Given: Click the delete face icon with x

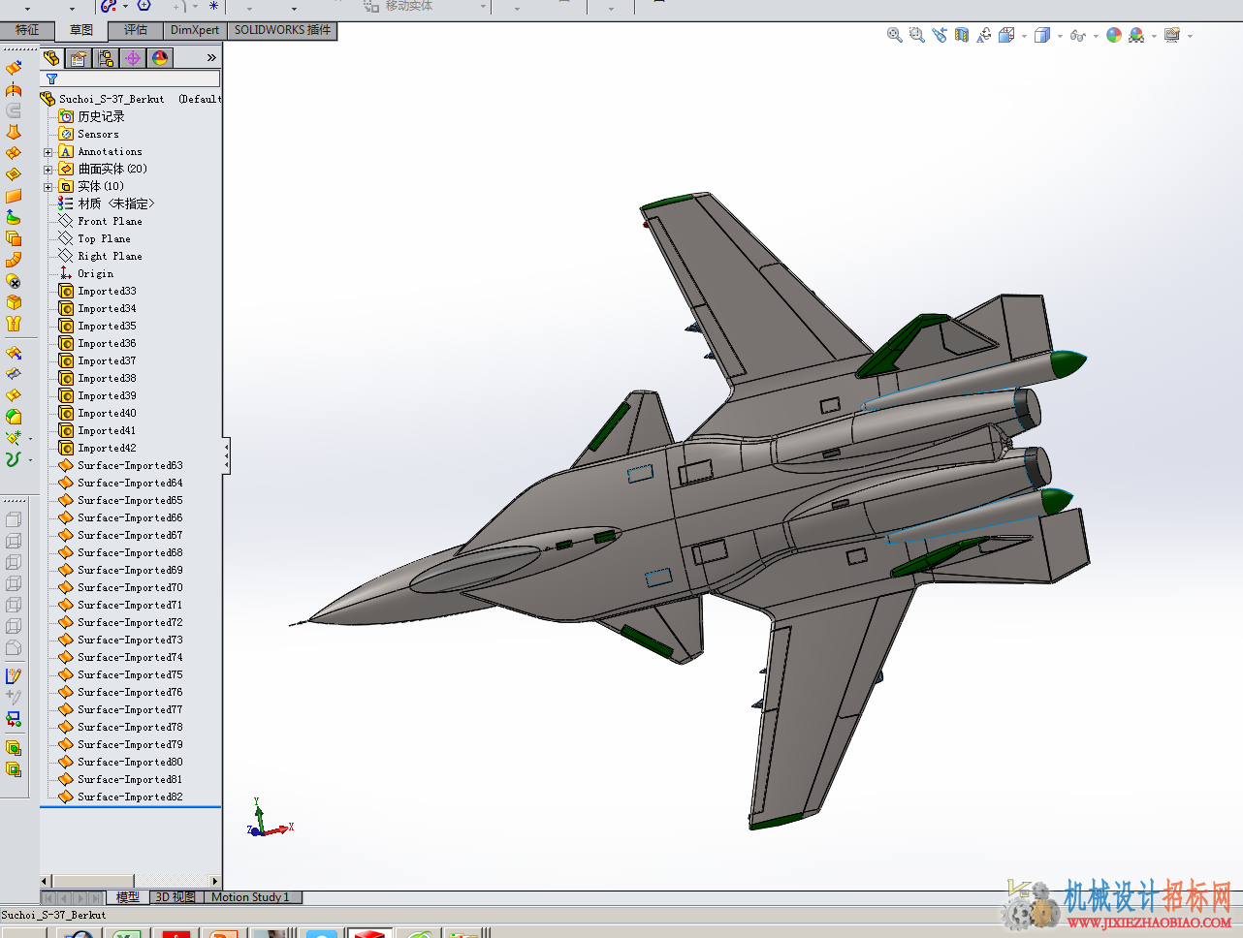Looking at the screenshot, I should (x=14, y=281).
